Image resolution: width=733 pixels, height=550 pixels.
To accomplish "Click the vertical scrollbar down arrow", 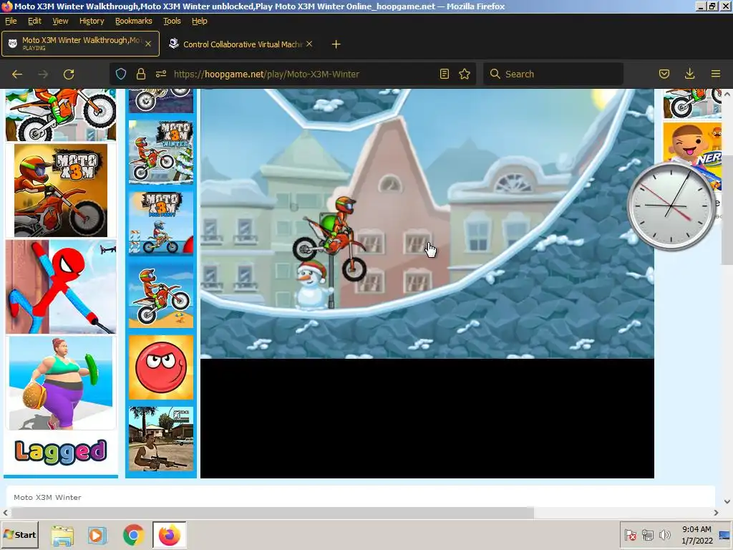I will pyautogui.click(x=727, y=501).
